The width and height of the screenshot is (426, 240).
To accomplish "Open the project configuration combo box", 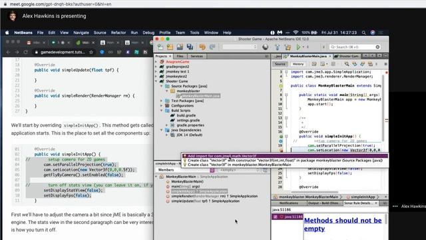I will click(x=240, y=47).
